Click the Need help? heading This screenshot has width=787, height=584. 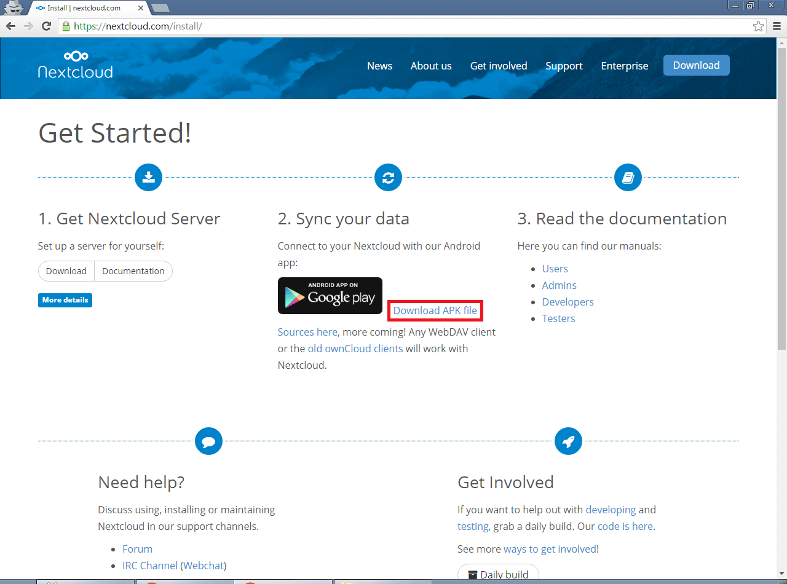click(x=141, y=483)
